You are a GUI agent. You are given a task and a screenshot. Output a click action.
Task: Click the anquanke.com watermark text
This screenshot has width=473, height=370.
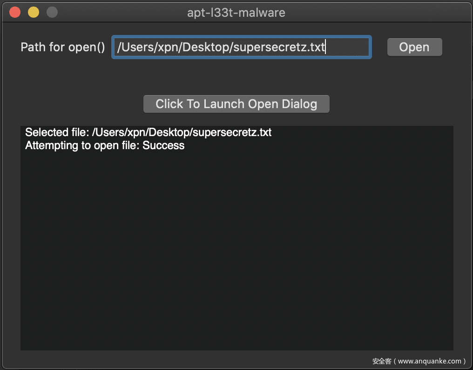419,361
